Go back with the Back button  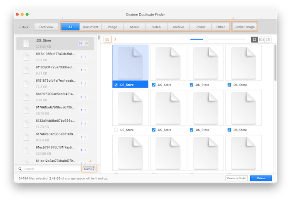coord(24,27)
